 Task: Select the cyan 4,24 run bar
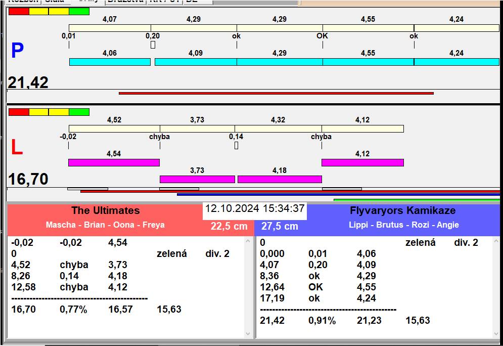tap(457, 62)
